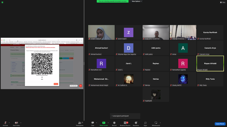Click the red Tutup button in QR dialog
Viewport: 227px width, 127px height.
[56, 84]
